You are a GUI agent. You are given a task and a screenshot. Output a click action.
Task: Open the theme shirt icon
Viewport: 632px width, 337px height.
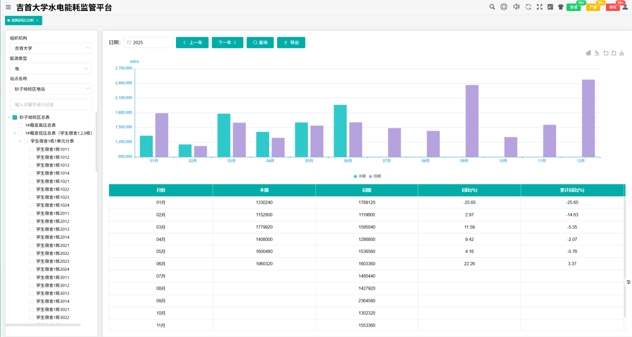pyautogui.click(x=561, y=7)
